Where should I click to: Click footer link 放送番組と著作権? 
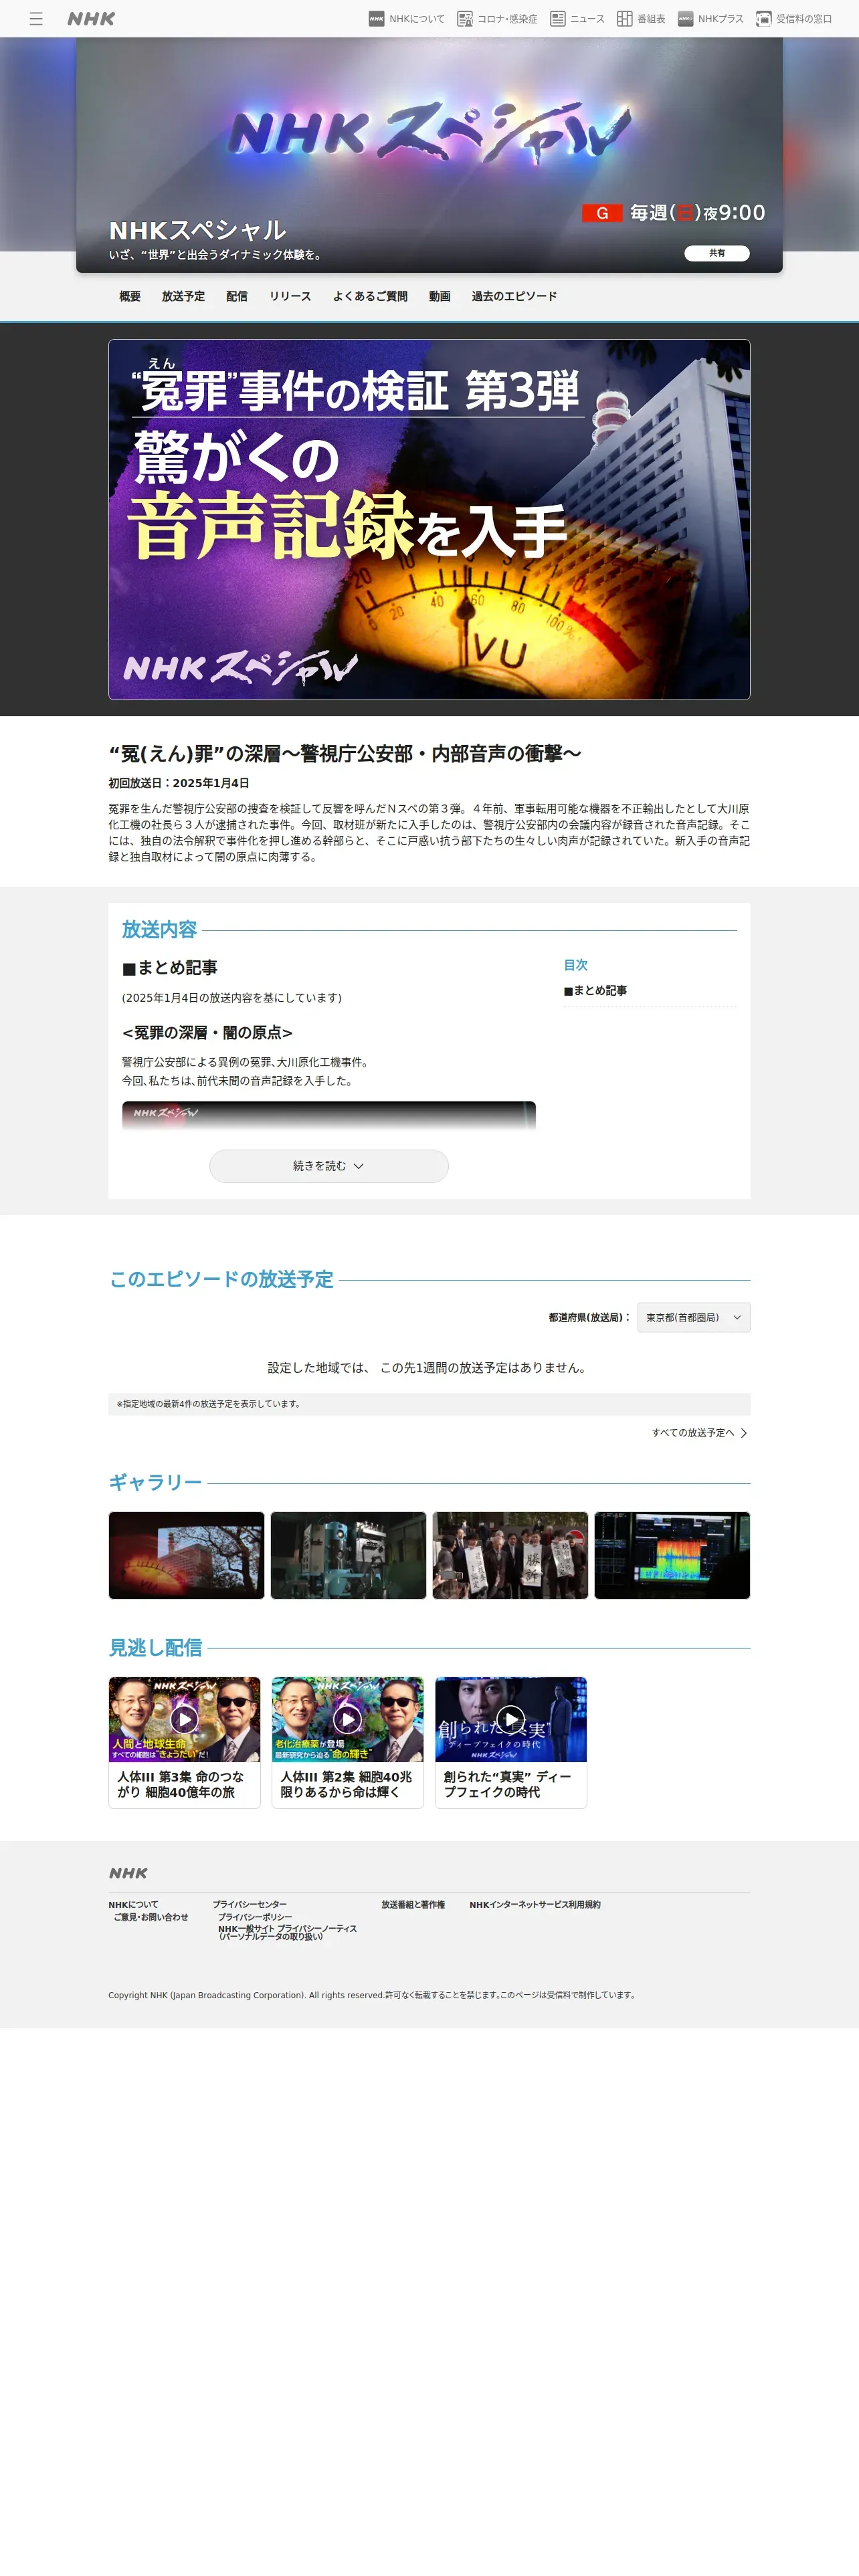(413, 1905)
